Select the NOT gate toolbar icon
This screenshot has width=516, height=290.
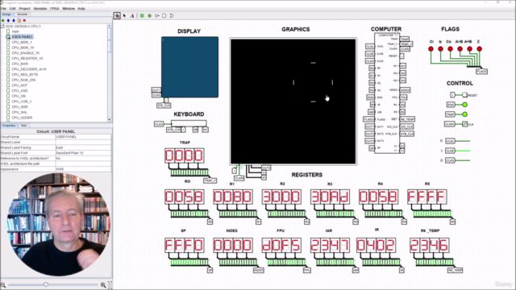pos(157,16)
